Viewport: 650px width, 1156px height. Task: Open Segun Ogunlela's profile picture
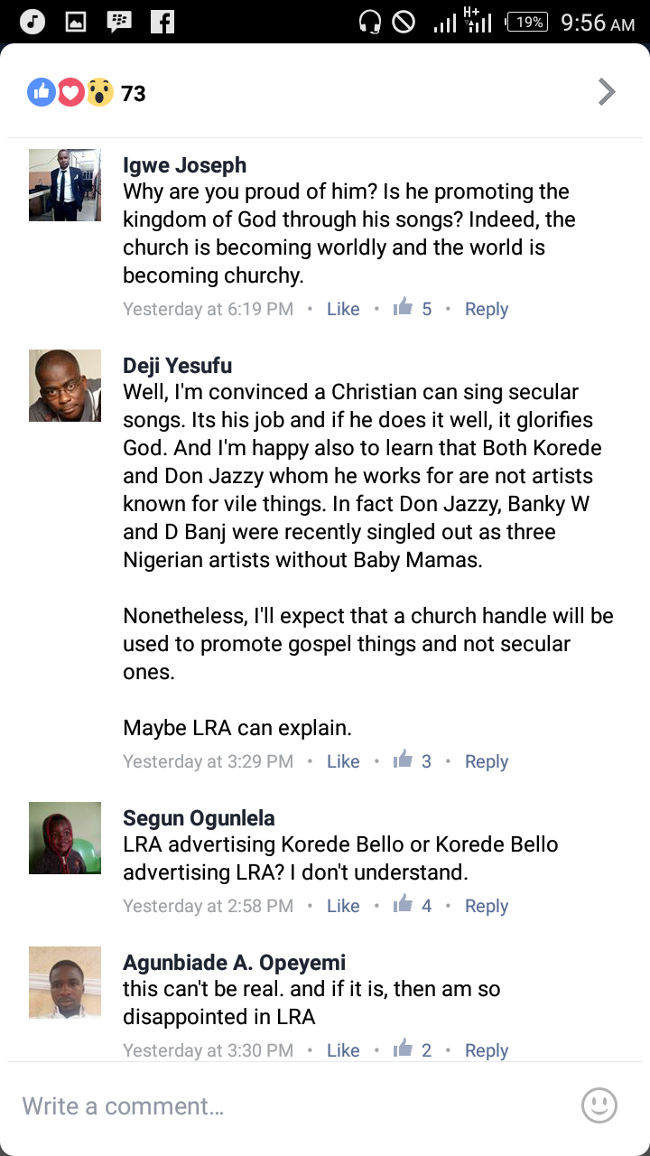(65, 838)
